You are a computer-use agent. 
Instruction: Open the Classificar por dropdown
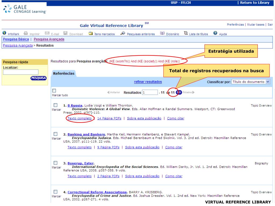point(251,82)
